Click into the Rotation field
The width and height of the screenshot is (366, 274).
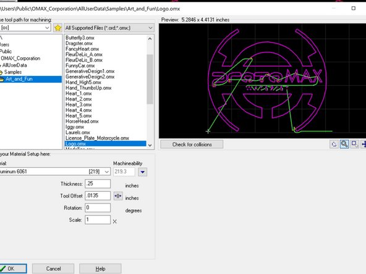pyautogui.click(x=98, y=207)
